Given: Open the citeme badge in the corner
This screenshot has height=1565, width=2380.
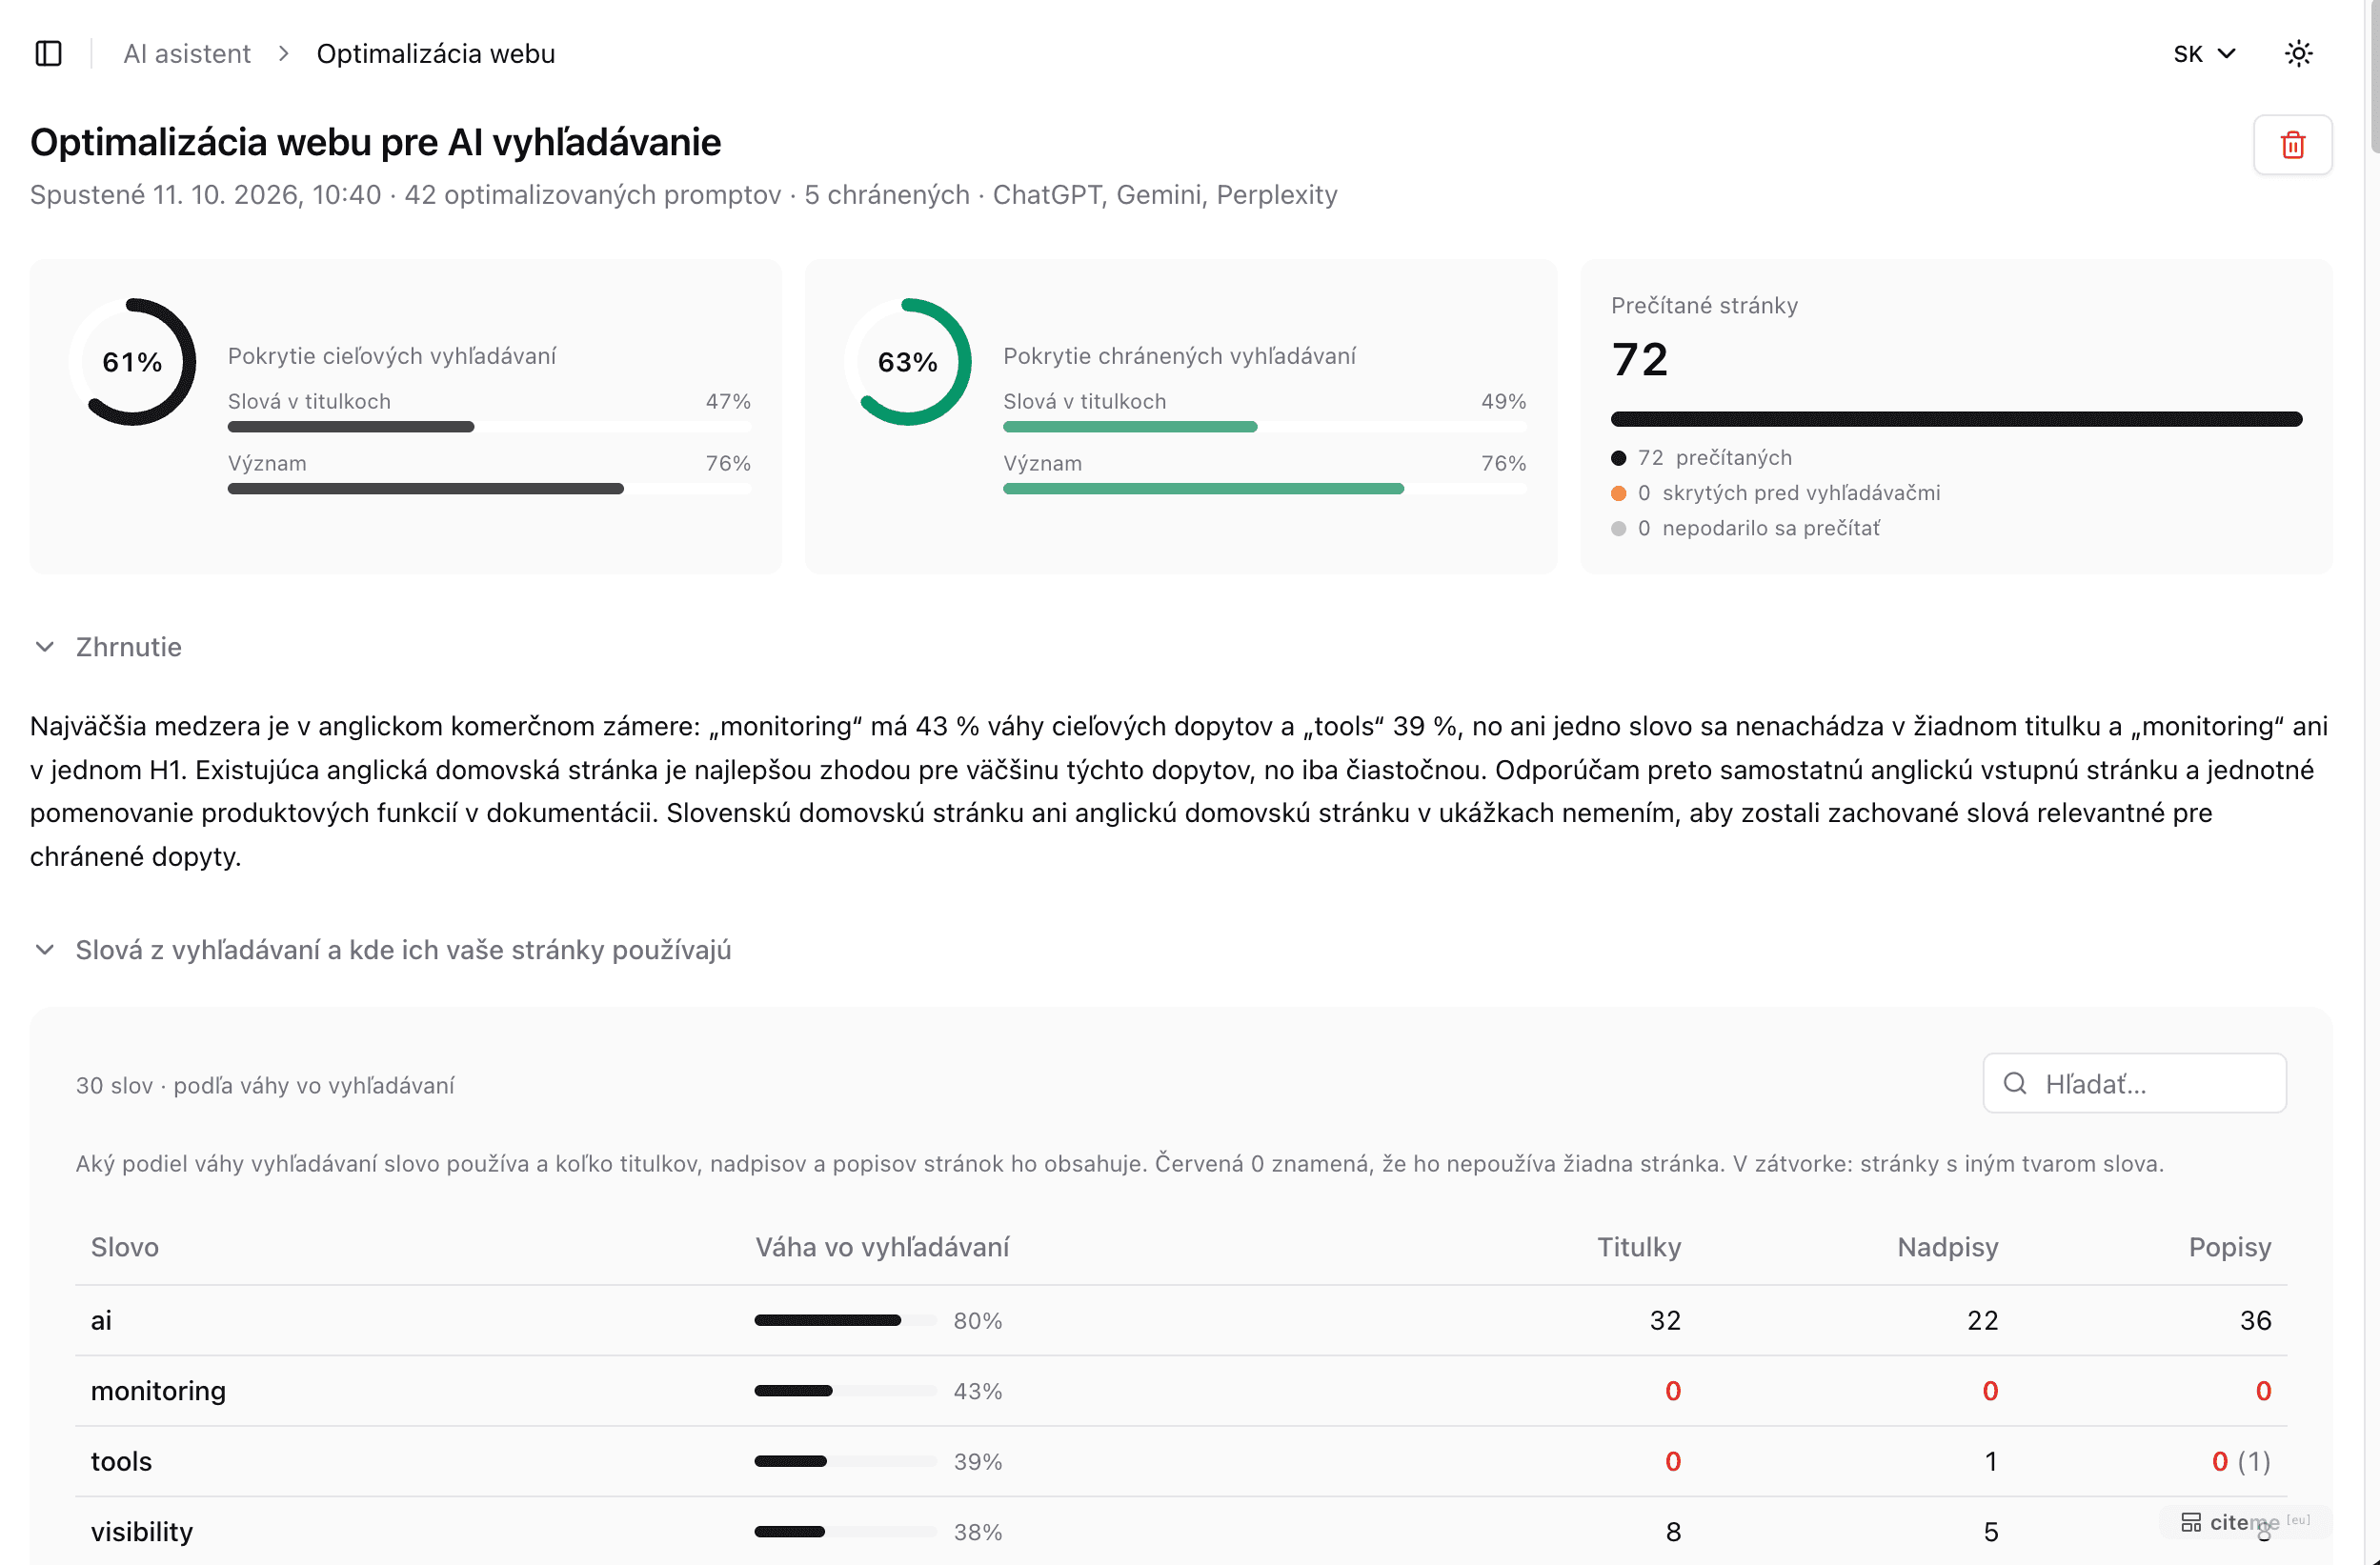Looking at the screenshot, I should coord(2244,1521).
